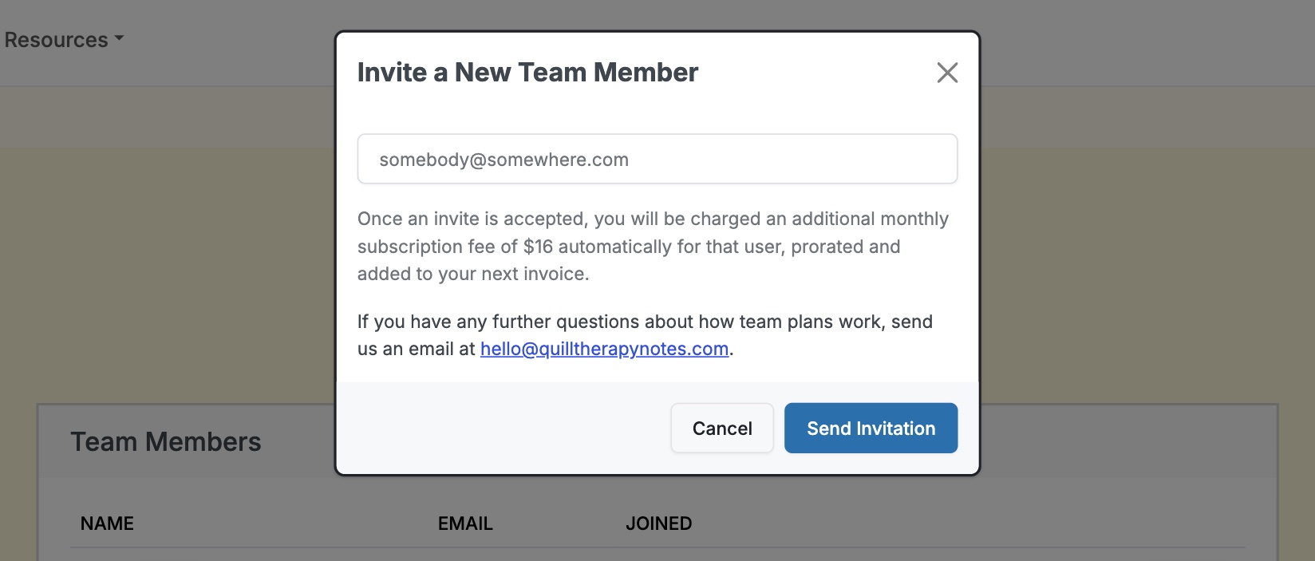
Task: Click the team plans questions paragraph
Action: point(645,335)
